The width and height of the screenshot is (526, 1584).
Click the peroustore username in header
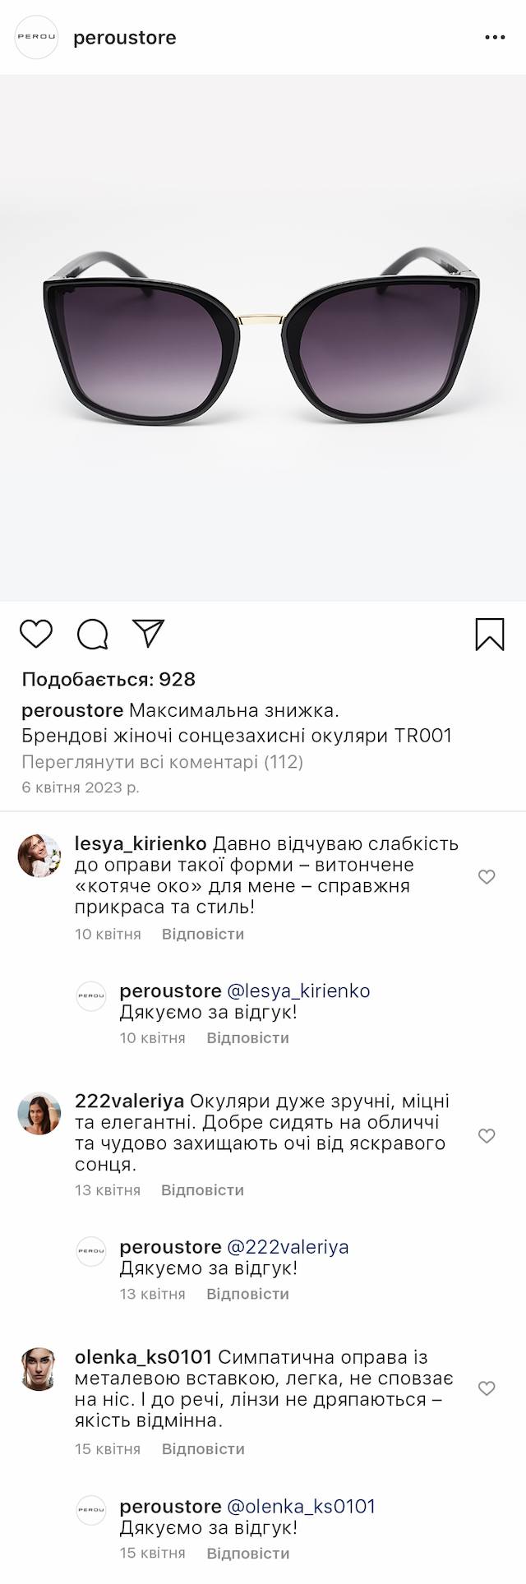pos(125,38)
